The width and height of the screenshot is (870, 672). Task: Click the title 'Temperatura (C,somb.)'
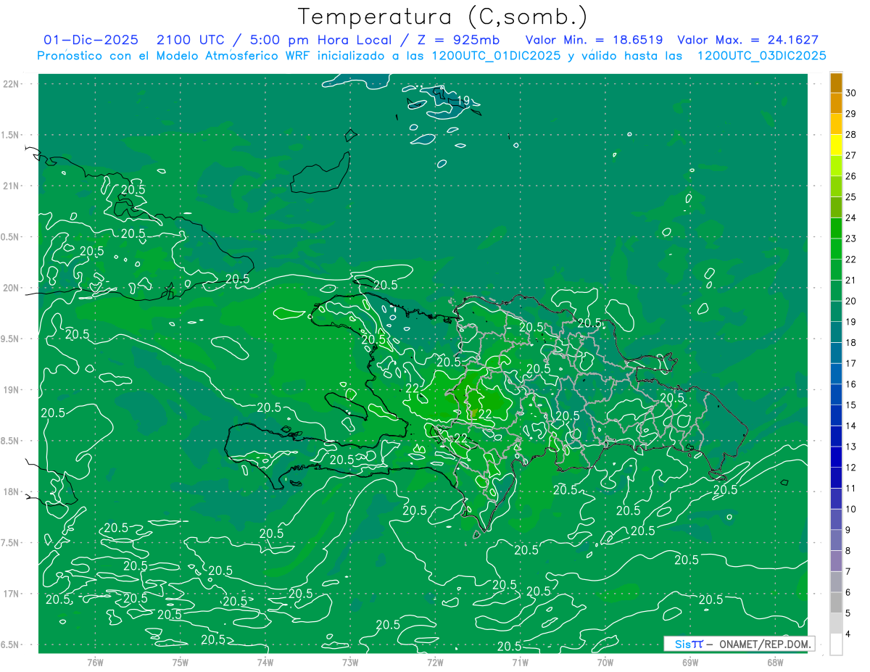pos(443,16)
